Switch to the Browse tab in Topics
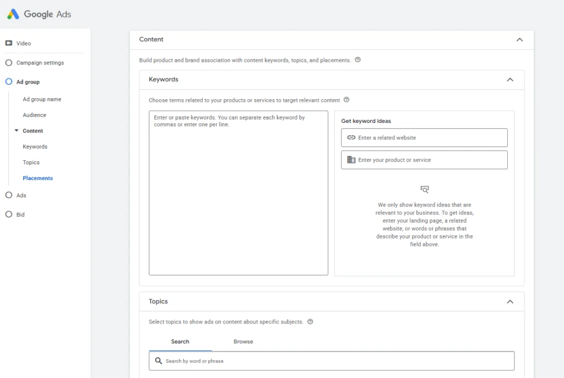Viewport: 564px width, 378px height. 243,342
